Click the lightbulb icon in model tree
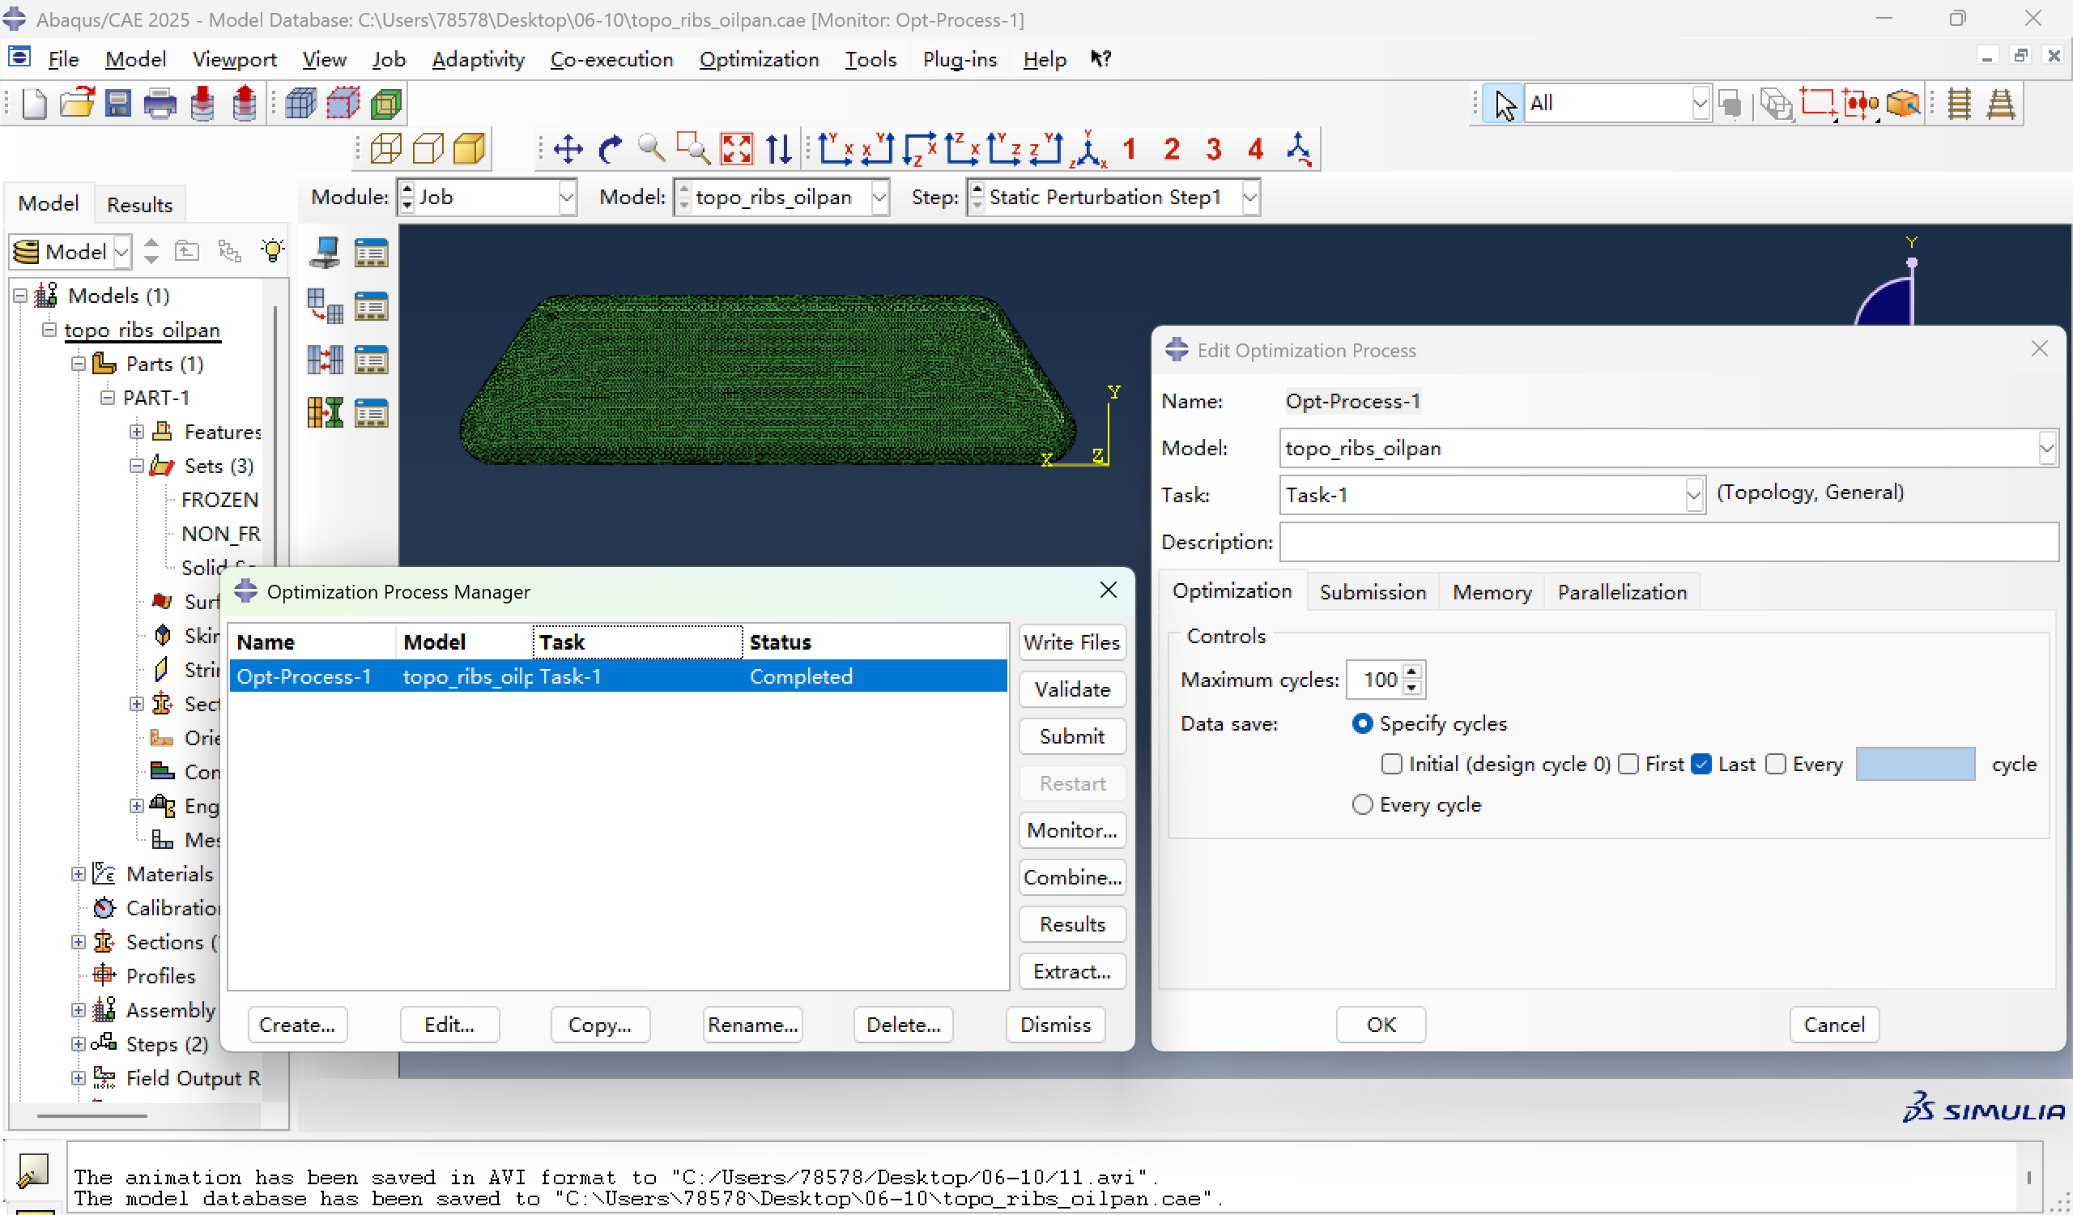This screenshot has height=1215, width=2073. click(272, 251)
